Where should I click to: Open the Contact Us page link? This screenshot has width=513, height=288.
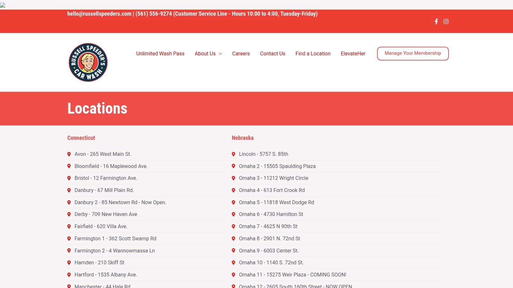coord(273,53)
